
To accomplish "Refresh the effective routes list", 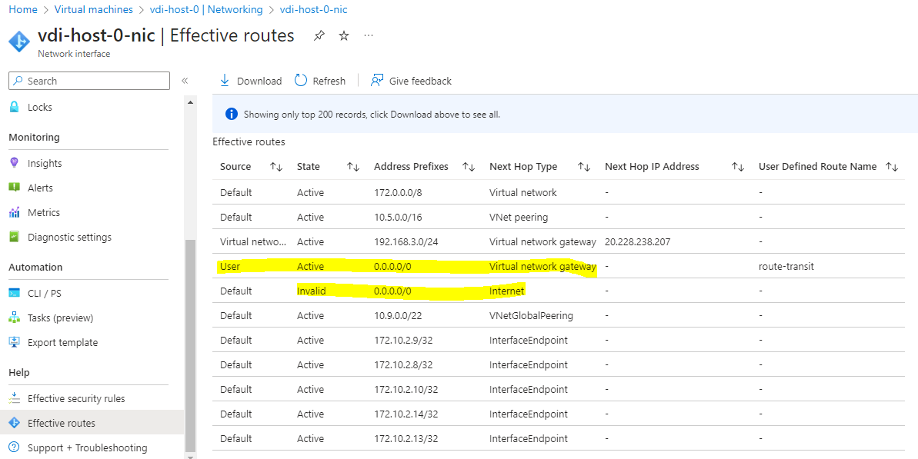I will coord(319,80).
